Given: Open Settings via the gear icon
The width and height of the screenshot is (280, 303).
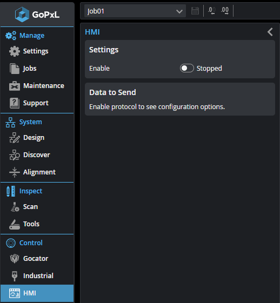Looking at the screenshot, I should [15, 51].
